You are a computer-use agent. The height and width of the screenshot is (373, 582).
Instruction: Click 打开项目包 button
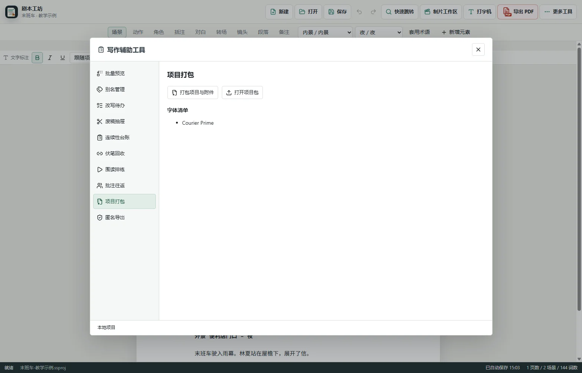coord(242,92)
